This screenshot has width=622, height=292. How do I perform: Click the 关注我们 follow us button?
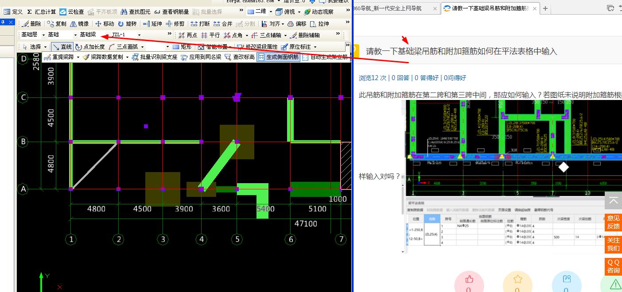coord(613,244)
